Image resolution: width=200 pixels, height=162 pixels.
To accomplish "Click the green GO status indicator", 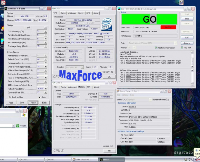I will coord(149,19).
